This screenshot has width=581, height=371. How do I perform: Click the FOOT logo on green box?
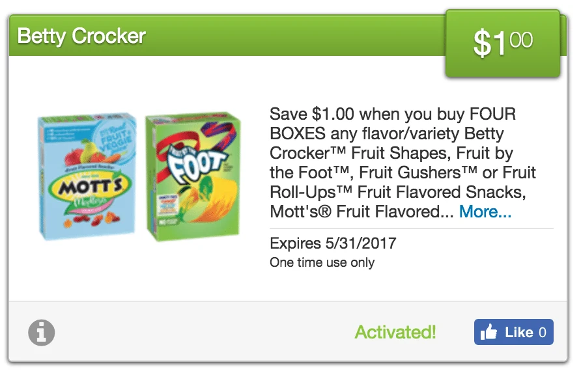[195, 164]
